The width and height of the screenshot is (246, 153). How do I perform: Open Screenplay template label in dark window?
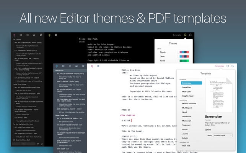(177, 35)
